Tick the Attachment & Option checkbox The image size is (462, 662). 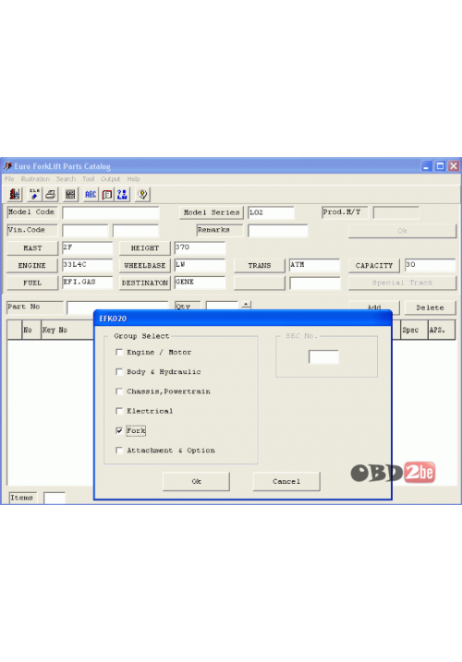coord(119,451)
